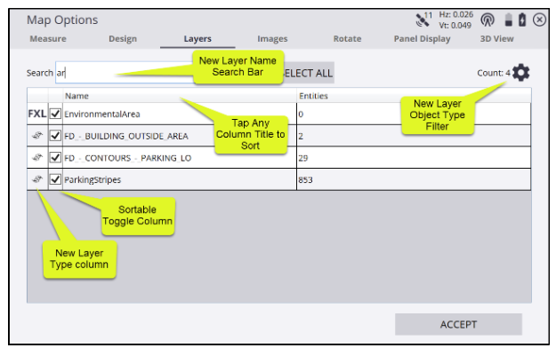Toggle FD_-_BUILDING_OUTSIDE_AREA layer checkbox
This screenshot has height=348, width=556.
55,136
